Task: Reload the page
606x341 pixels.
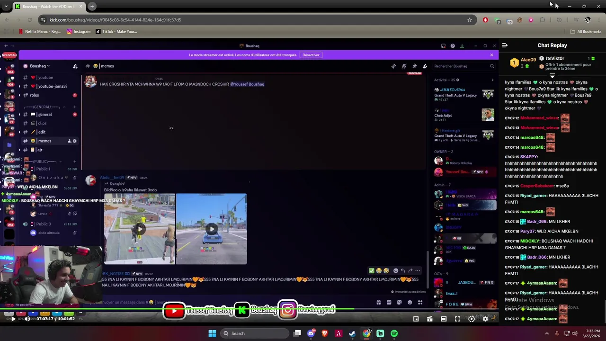Action: coord(29,20)
